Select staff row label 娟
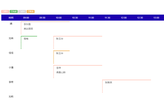The height and width of the screenshot is (111, 164). [x=11, y=24]
